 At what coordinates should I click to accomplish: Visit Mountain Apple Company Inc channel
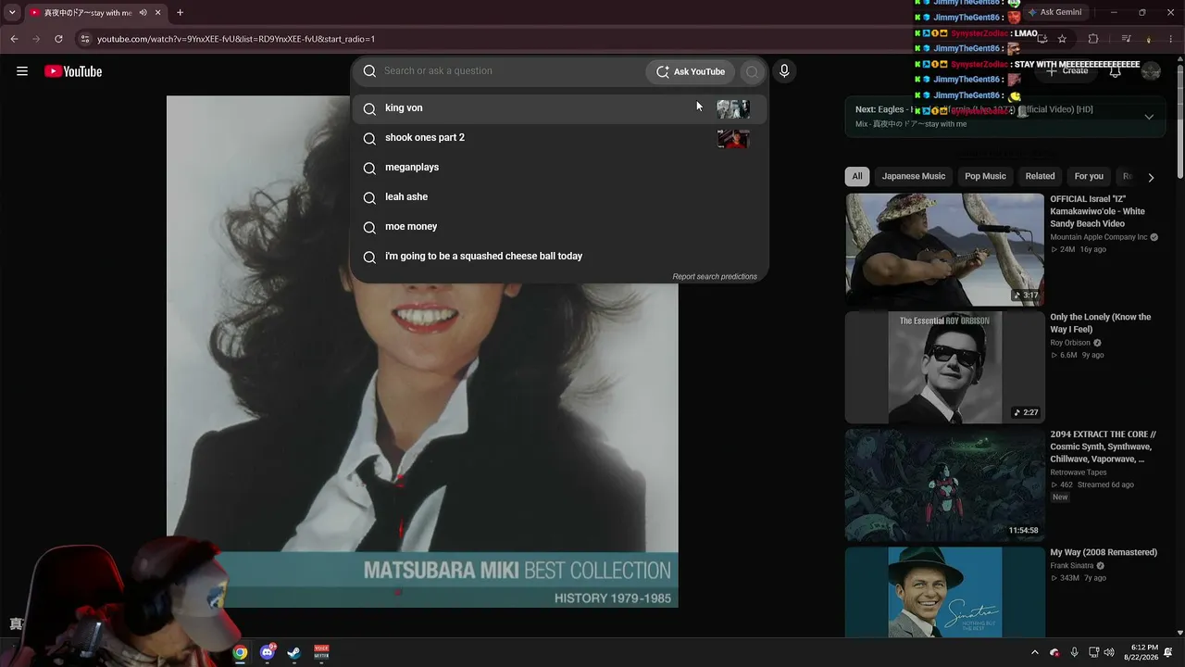coord(1099,237)
